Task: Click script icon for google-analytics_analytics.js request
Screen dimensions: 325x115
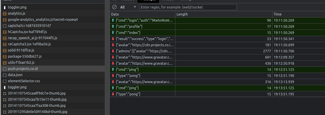Action: (x=5, y=20)
